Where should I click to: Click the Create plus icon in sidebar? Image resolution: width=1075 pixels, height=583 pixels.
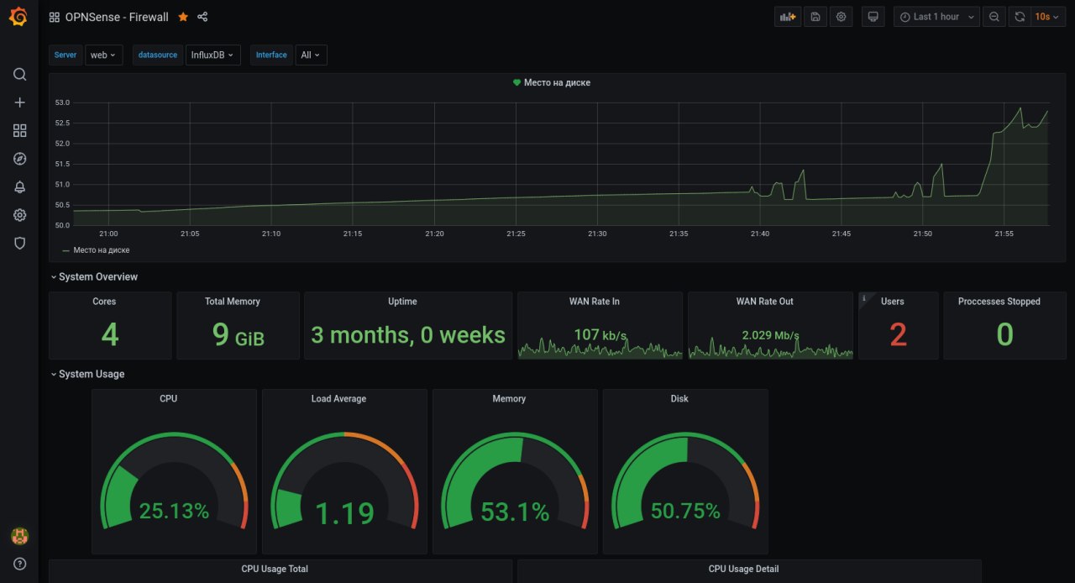[x=19, y=102]
